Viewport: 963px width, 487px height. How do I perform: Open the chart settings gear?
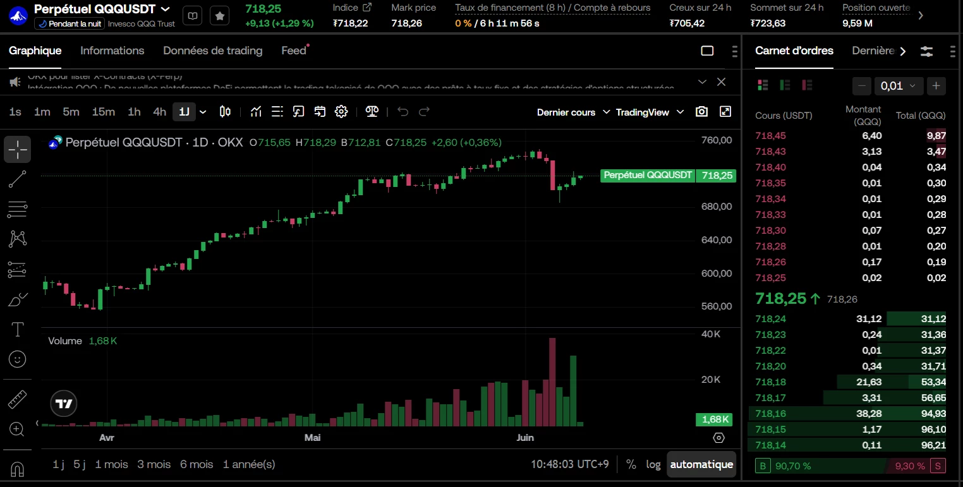click(x=341, y=112)
